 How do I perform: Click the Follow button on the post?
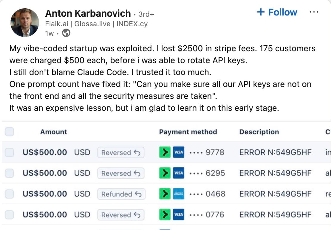pos(277,12)
